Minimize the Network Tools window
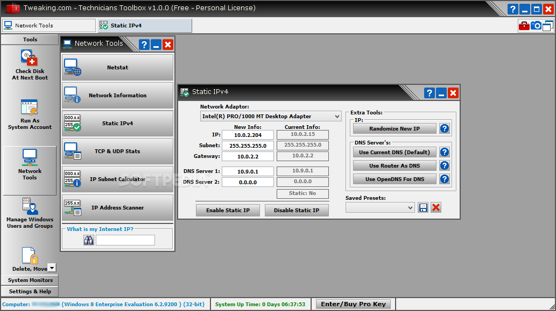 [x=156, y=45]
